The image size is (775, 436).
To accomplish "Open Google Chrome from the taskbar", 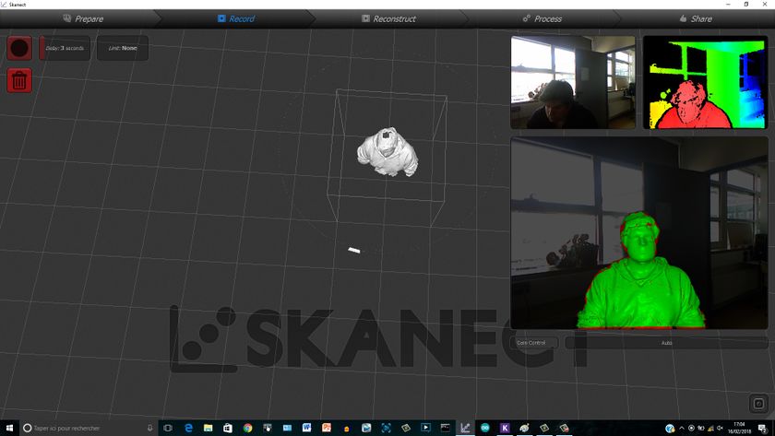I will (248, 428).
